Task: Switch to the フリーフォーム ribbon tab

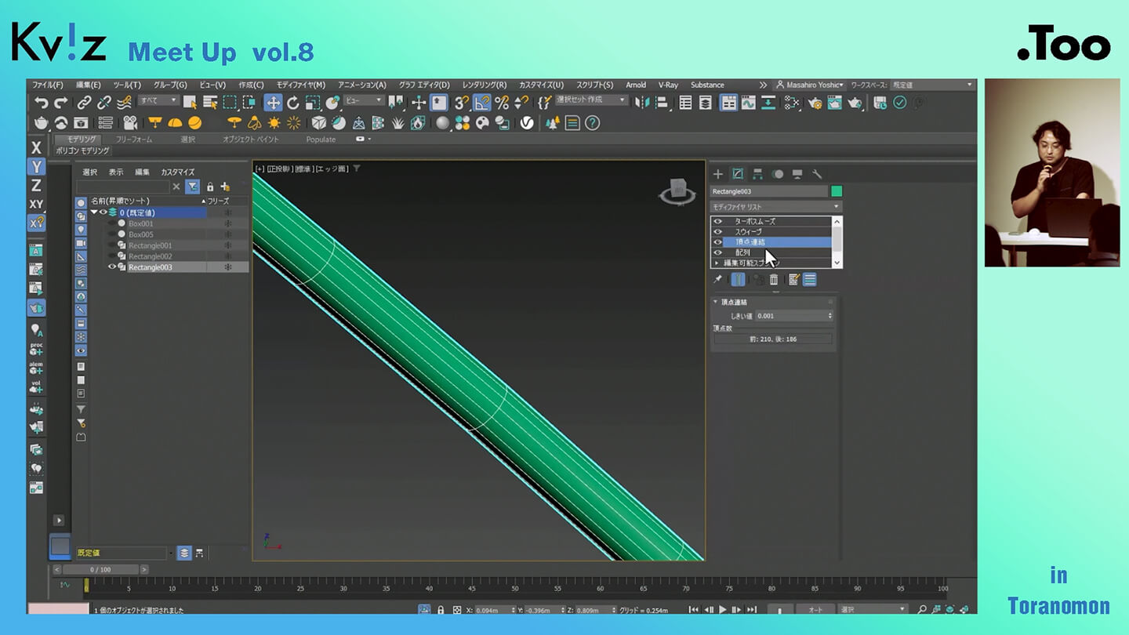Action: point(134,140)
